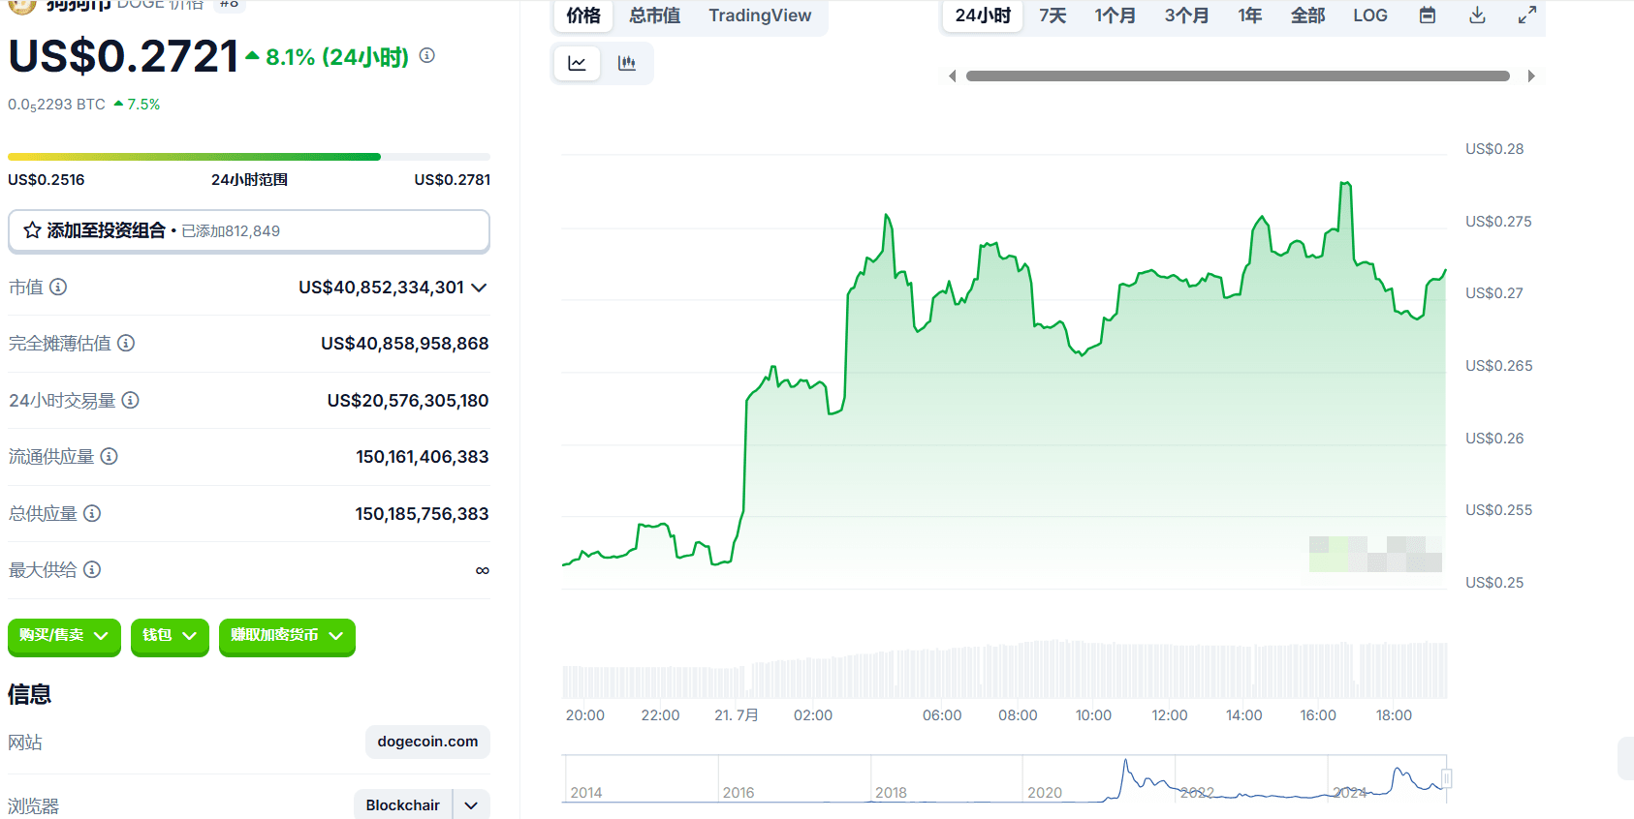This screenshot has height=819, width=1634.
Task: Select 3个月 time range
Action: pyautogui.click(x=1186, y=15)
